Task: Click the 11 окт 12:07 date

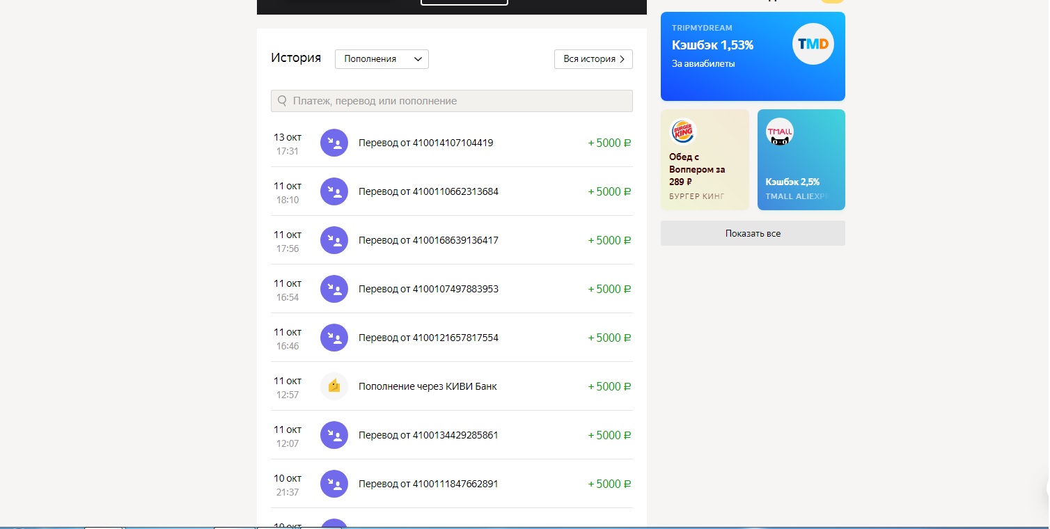Action: (288, 436)
